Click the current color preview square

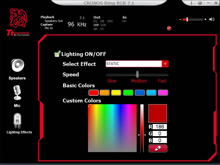(158, 113)
